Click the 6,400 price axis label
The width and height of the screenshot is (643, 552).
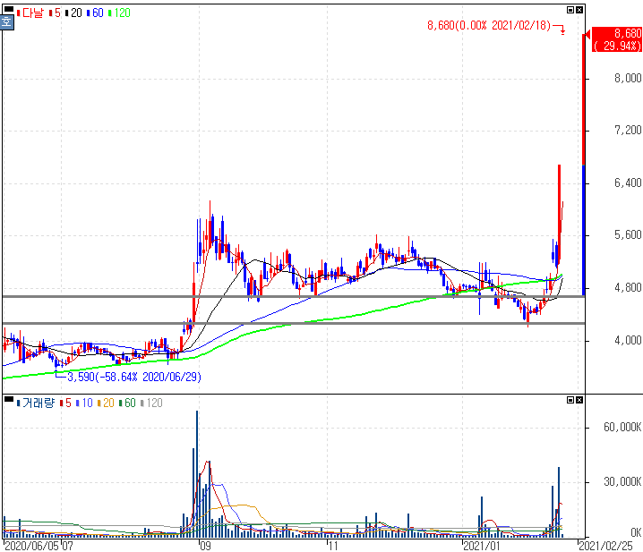(x=628, y=183)
